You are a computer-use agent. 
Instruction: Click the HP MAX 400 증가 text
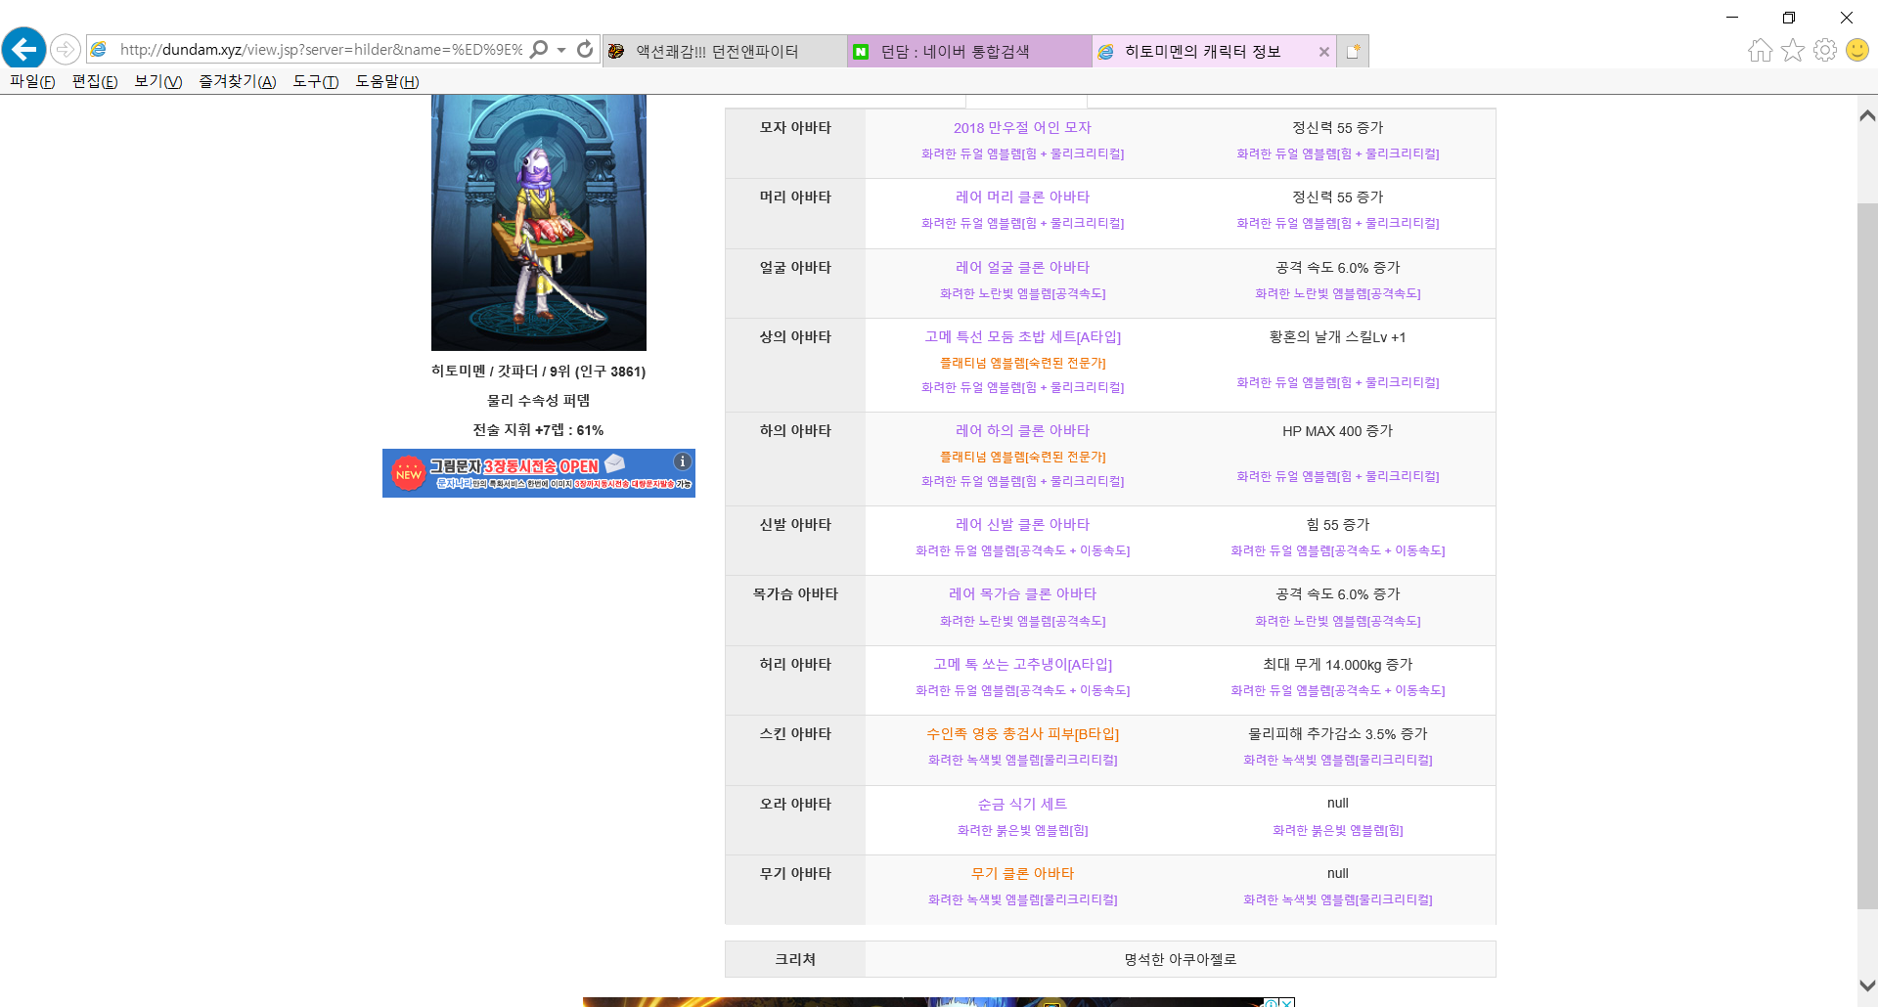point(1337,431)
